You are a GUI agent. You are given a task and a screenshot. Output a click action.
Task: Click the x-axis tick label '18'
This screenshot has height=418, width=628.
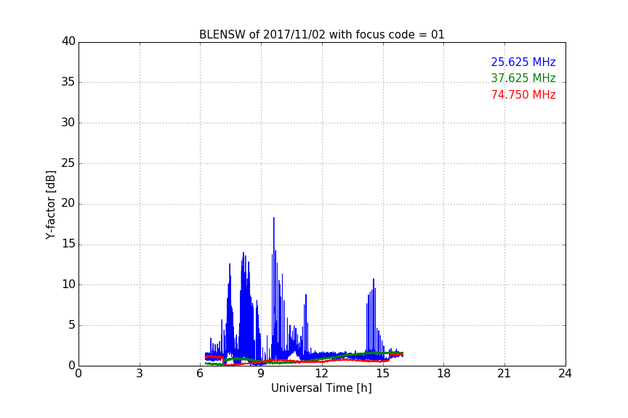coord(444,374)
